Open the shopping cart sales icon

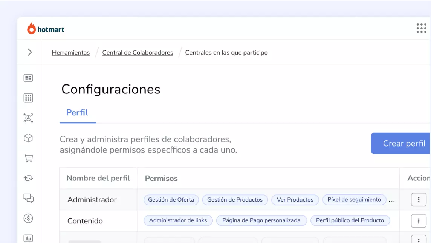pyautogui.click(x=29, y=158)
